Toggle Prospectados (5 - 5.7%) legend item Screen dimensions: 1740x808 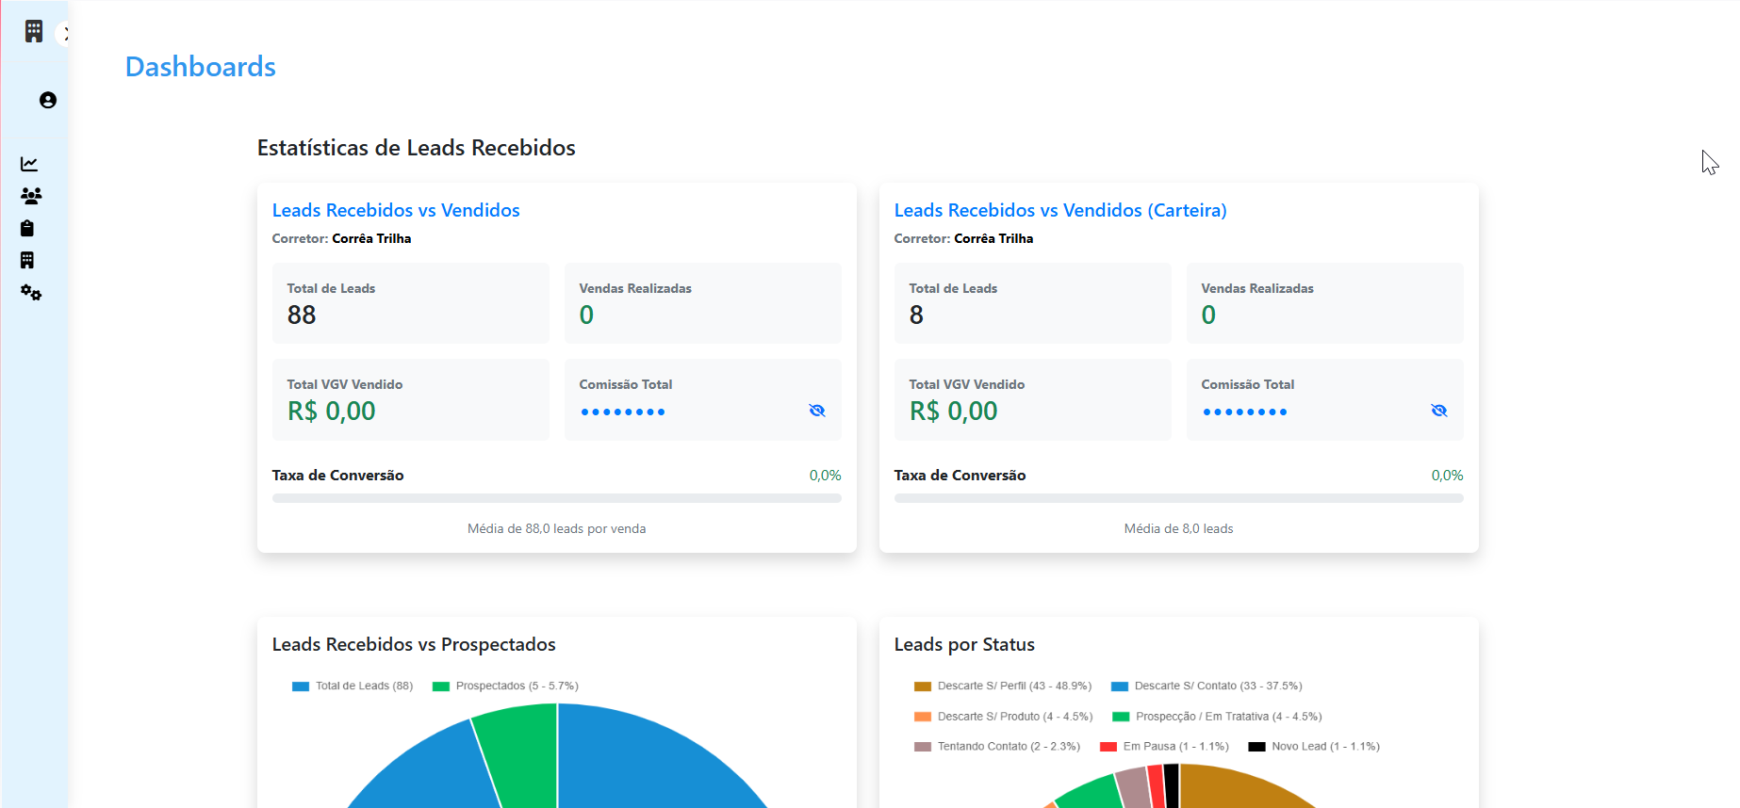(x=506, y=687)
